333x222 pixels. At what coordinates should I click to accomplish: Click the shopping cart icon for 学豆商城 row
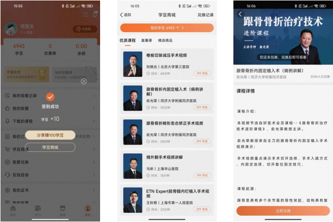click(7, 149)
